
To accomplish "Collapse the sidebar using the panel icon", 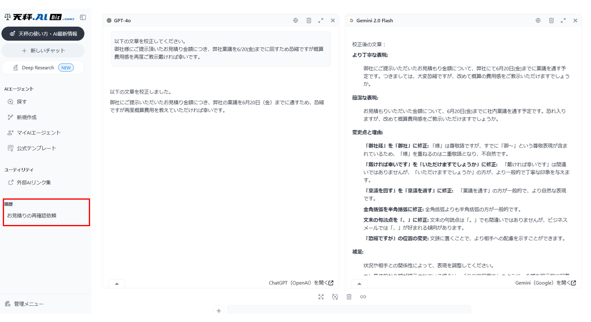I will click(83, 17).
